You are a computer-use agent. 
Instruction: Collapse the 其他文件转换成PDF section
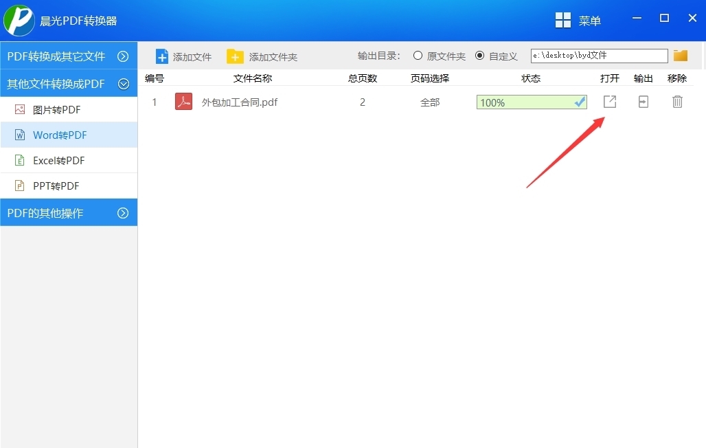coord(69,83)
